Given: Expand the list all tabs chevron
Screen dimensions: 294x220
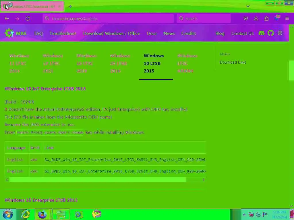Looking at the screenshot, I should [248, 6].
